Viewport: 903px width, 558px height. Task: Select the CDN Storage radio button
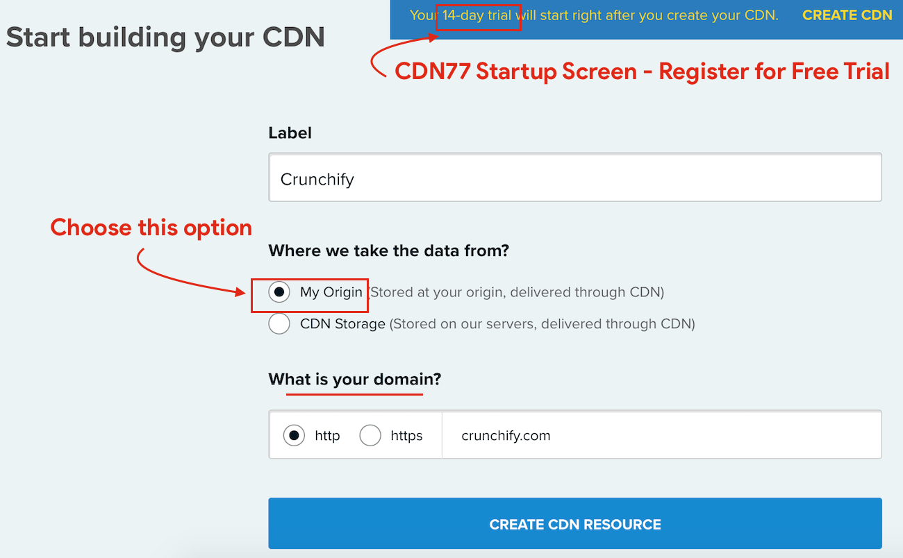(x=279, y=323)
